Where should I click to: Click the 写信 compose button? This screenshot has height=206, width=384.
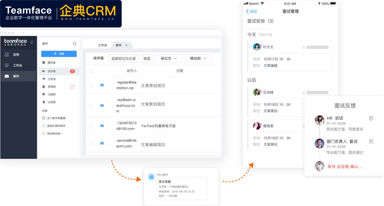pyautogui.click(x=59, y=54)
